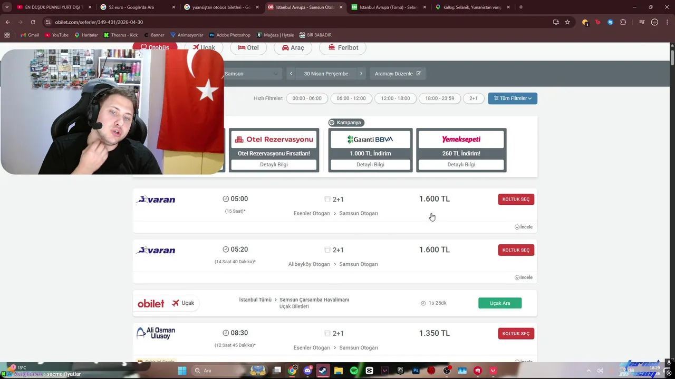Open Spotify from the taskbar
The width and height of the screenshot is (675, 379).
tap(354, 371)
